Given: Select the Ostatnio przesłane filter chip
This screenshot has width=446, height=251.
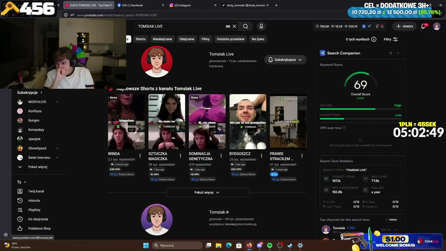Looking at the screenshot, I should (x=231, y=39).
